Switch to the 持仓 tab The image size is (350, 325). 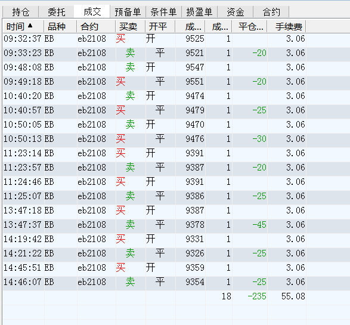point(20,12)
